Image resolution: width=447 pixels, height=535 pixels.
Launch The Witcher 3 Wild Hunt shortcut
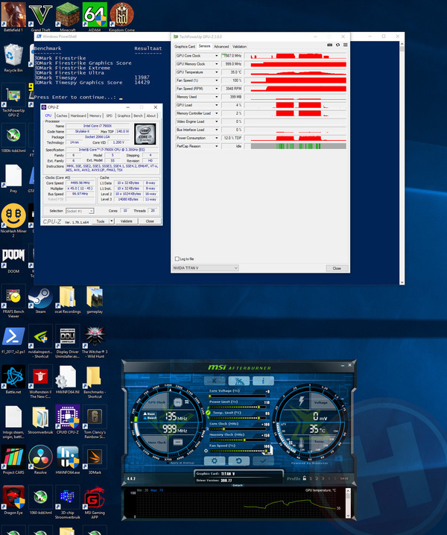coord(95,342)
